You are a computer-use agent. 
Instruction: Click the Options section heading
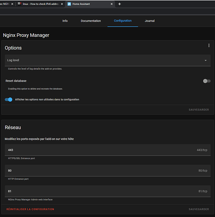tap(13, 48)
